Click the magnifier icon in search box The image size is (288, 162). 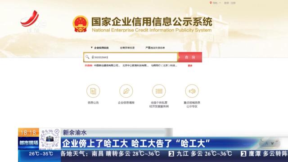[87, 57]
